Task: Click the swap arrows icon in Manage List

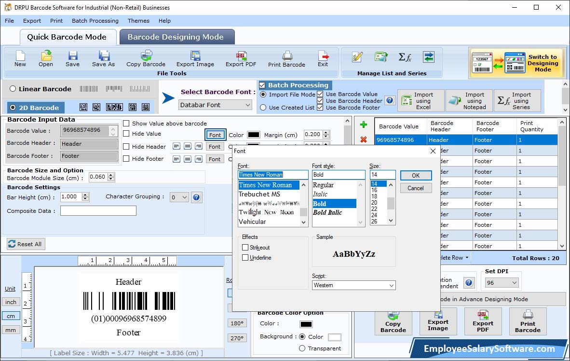Action: (x=429, y=57)
